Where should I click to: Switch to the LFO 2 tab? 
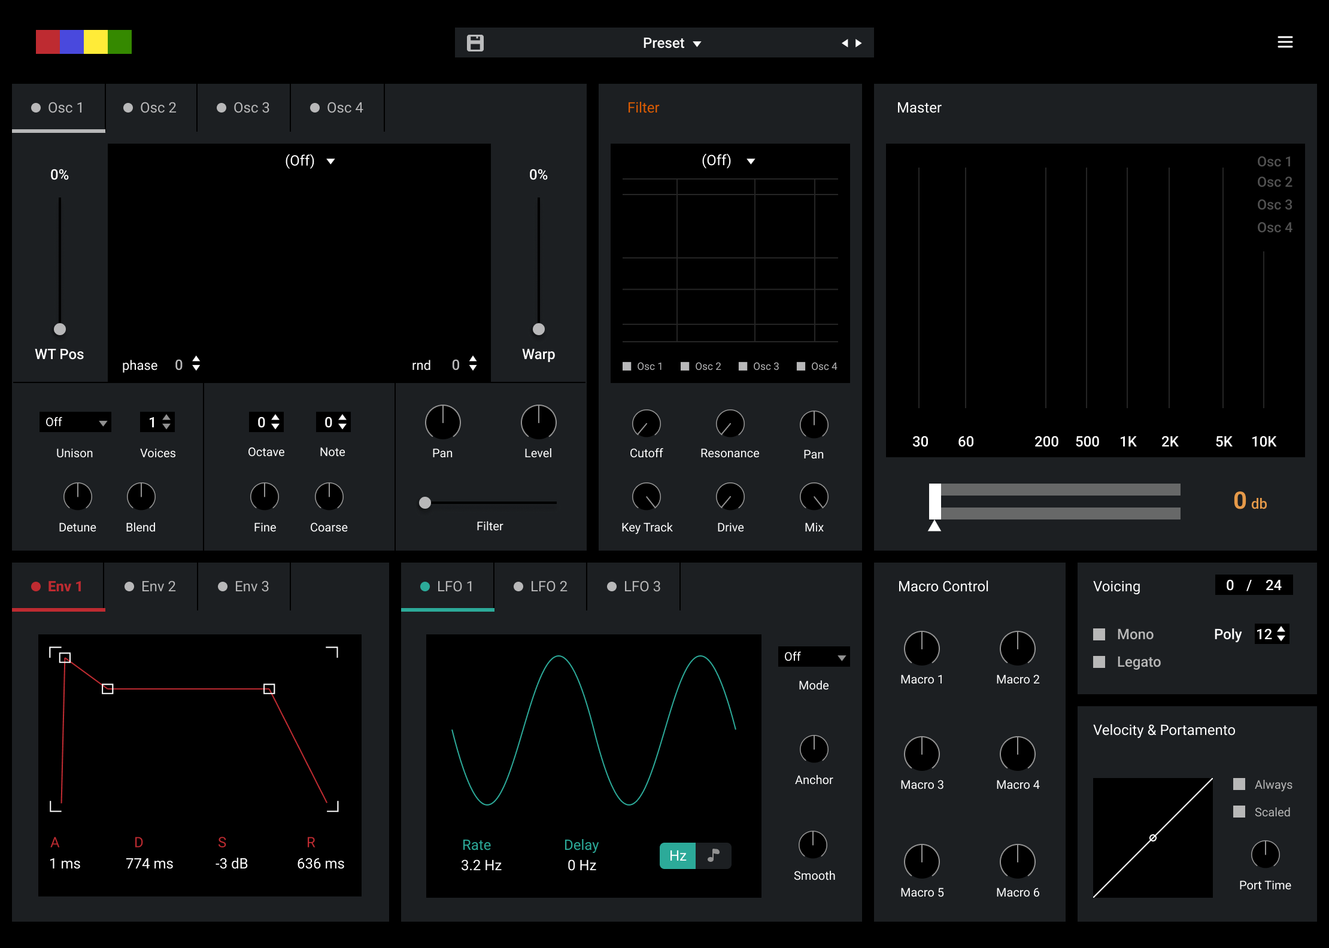[x=541, y=587]
